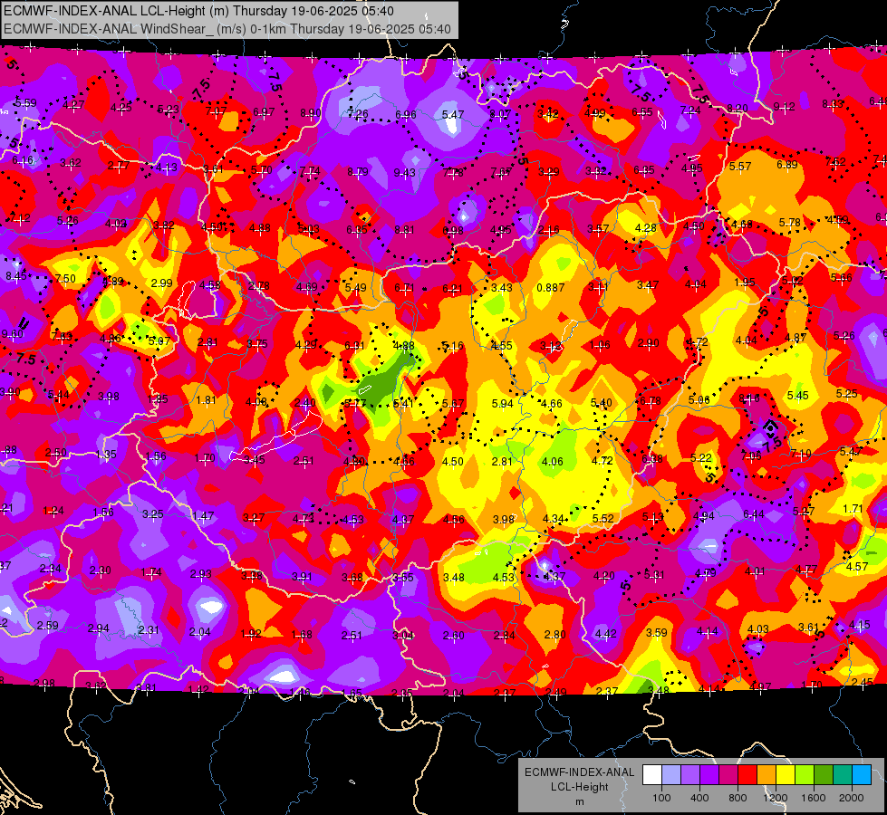This screenshot has height=815, width=887.
Task: Click the sky blue legend swatch
Action: (x=862, y=775)
